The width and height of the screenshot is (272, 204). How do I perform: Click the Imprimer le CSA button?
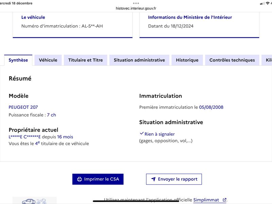(x=98, y=179)
